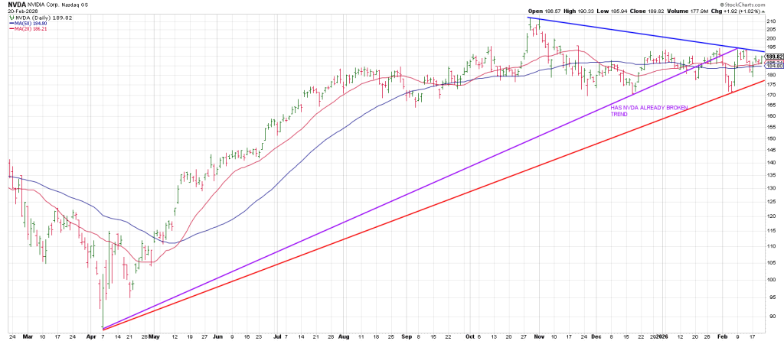Click the 184.80 MA(50) price tag on axis
This screenshot has width=784, height=341.
773,65
